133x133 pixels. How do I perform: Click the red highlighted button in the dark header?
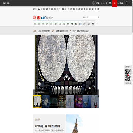tap(115, 3)
